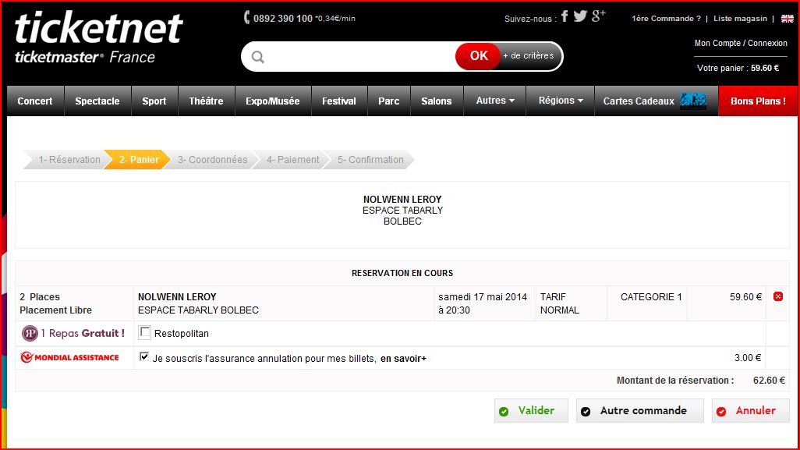Open the Cartes Cadeaux menu
Screen dimensions: 800x450
click(656, 101)
